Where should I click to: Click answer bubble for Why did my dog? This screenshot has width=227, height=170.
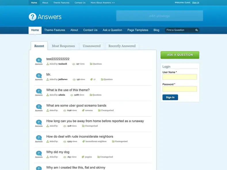[39, 153]
